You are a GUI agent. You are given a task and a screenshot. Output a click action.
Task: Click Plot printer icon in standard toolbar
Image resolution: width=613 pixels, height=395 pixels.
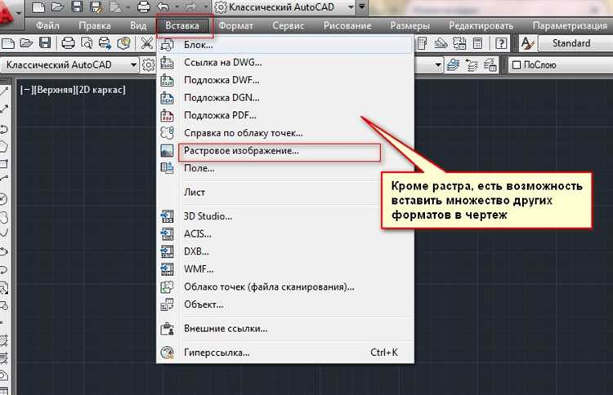pos(68,43)
